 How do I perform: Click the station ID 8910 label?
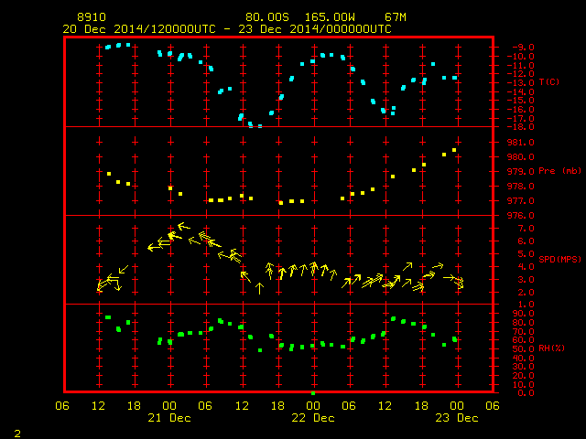(92, 17)
